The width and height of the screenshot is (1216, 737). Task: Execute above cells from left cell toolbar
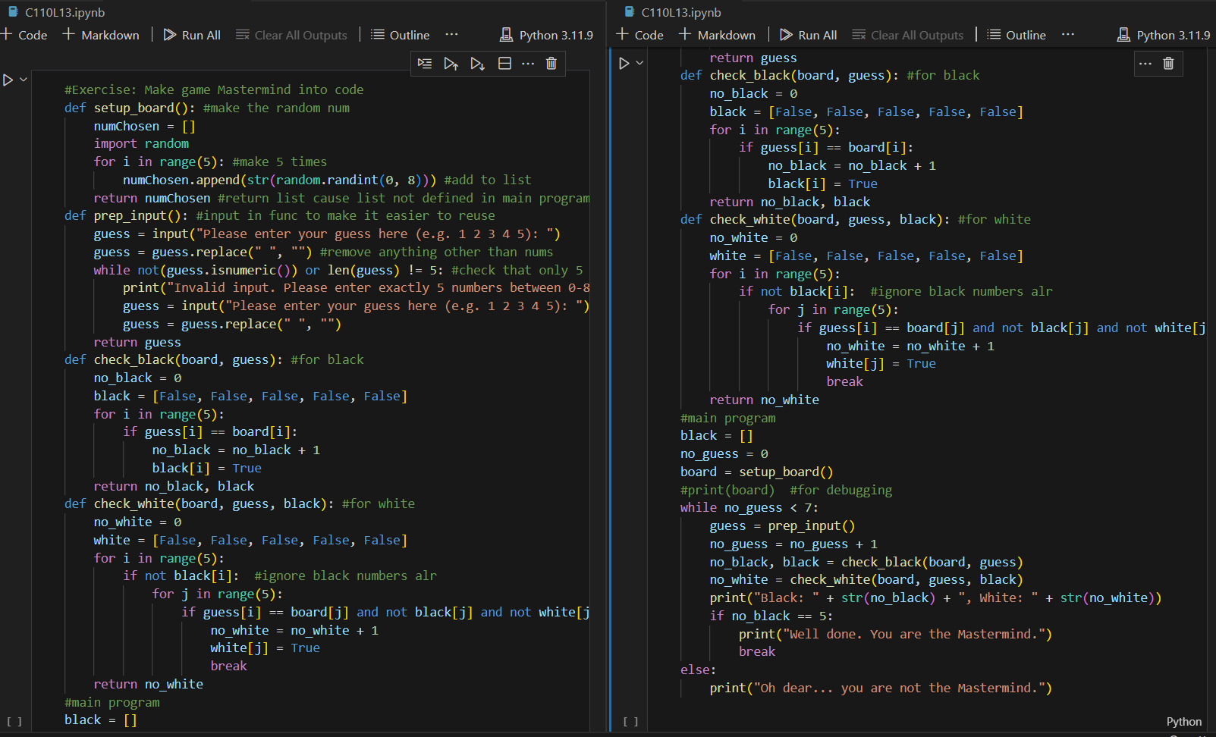coord(451,64)
